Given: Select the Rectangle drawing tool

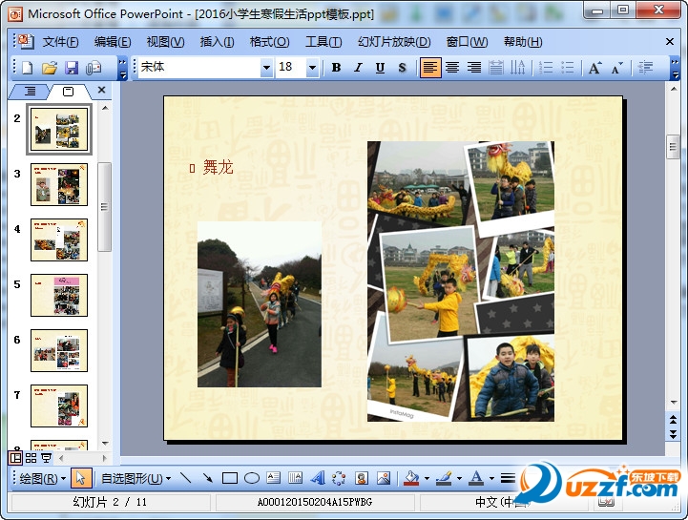Looking at the screenshot, I should pyautogui.click(x=229, y=478).
